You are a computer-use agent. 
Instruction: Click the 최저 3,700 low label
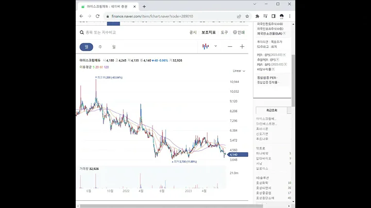(x=184, y=162)
